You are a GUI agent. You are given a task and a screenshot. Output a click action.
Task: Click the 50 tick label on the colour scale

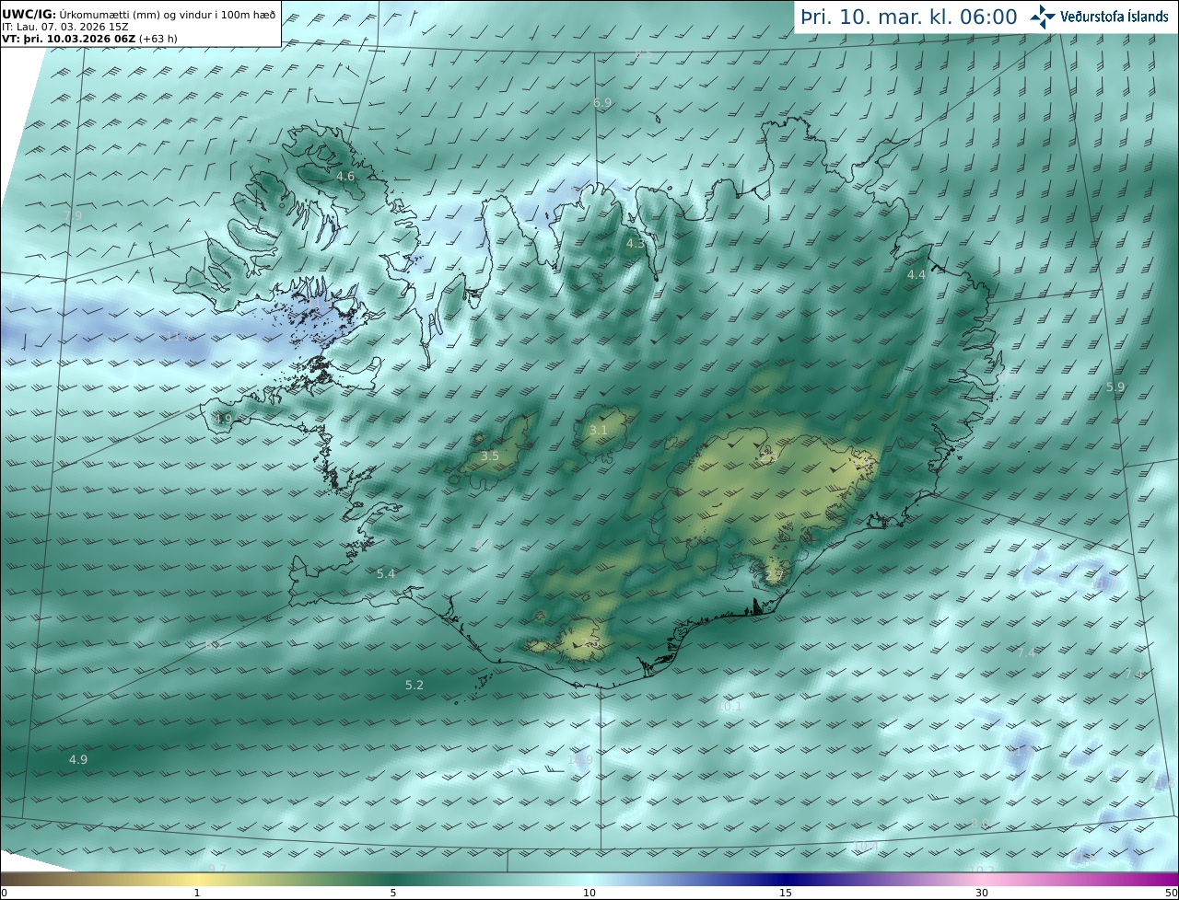(x=1171, y=893)
